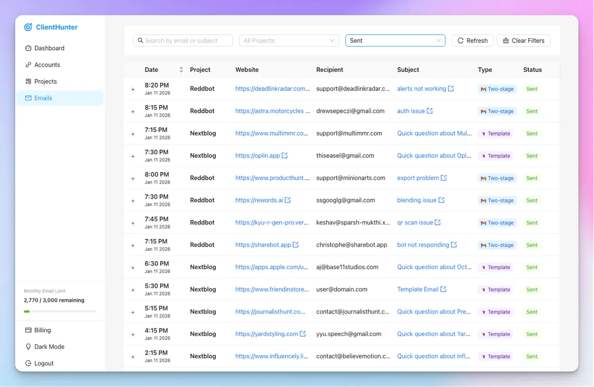
Task: Click external link icon after Template Email
Action: click(x=443, y=289)
